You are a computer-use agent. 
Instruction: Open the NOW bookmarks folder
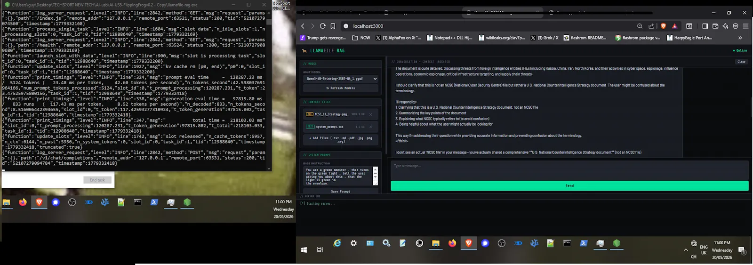(361, 38)
